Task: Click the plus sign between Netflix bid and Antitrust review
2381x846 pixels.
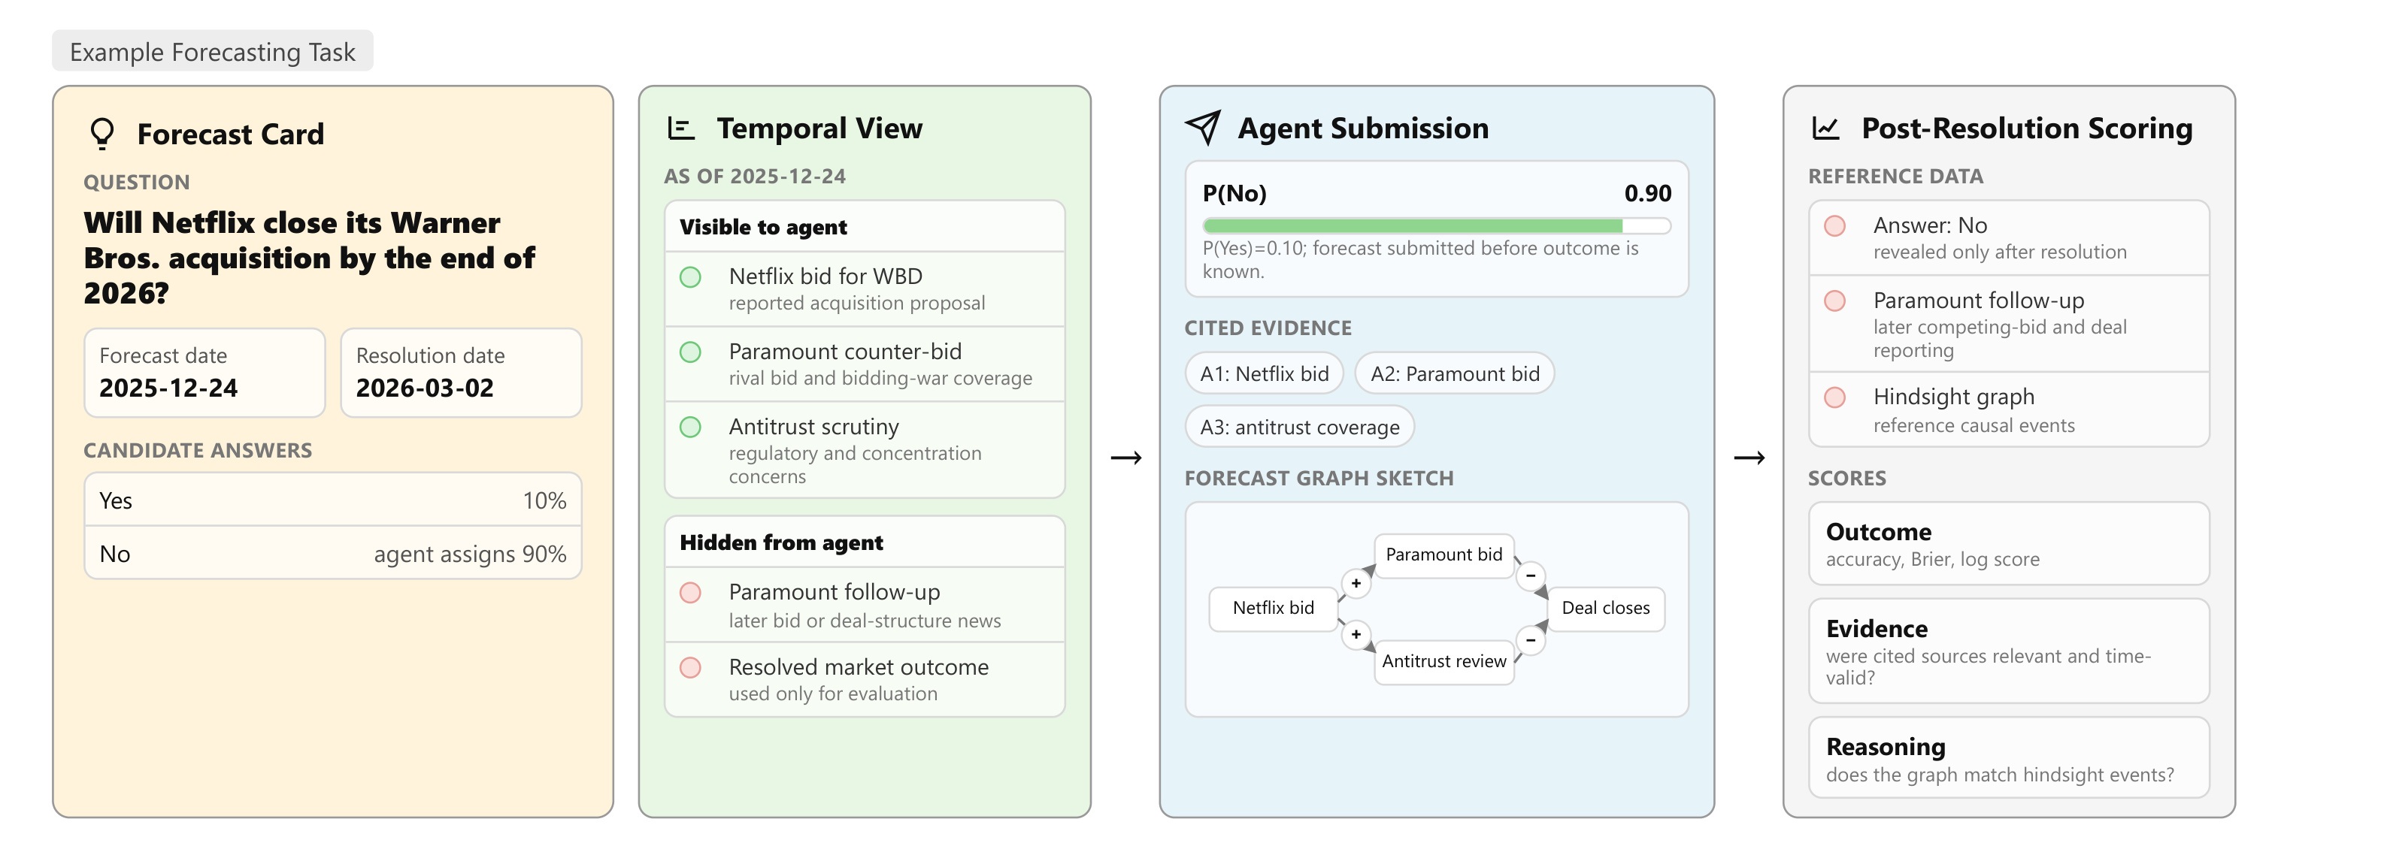Action: [1356, 634]
